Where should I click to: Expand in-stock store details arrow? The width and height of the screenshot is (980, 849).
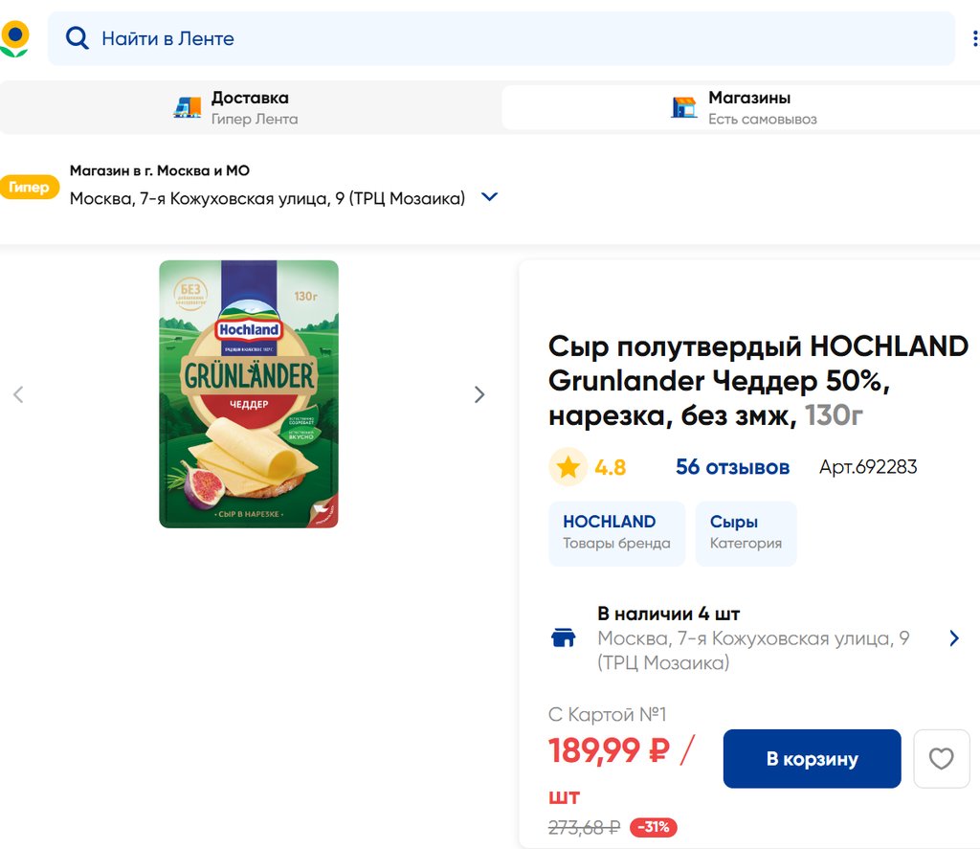click(x=953, y=638)
